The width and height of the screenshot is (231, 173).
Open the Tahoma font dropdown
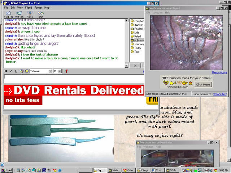[x=50, y=71]
